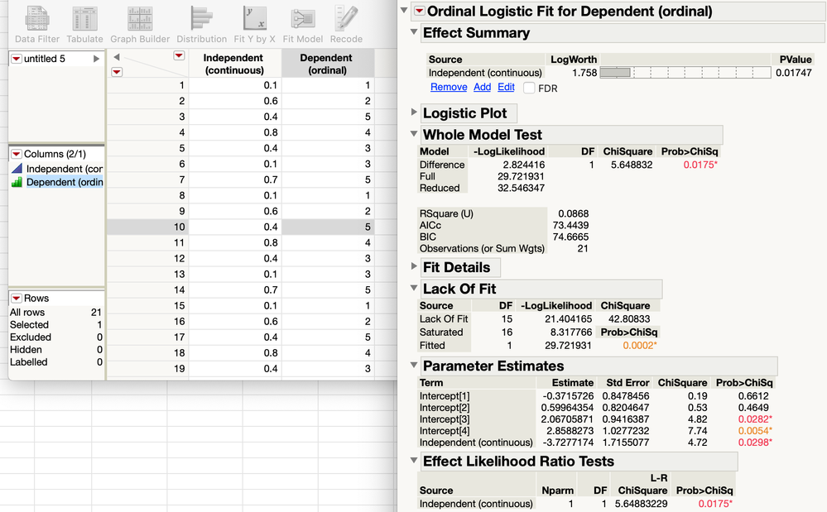
Task: Select Dependent column in the Columns list
Action: (x=65, y=182)
